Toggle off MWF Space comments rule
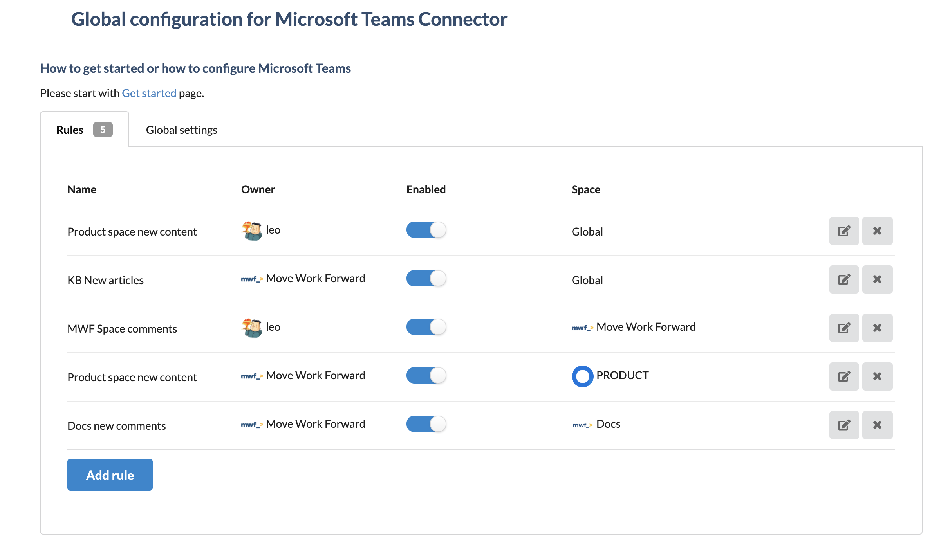950x544 pixels. (x=426, y=327)
